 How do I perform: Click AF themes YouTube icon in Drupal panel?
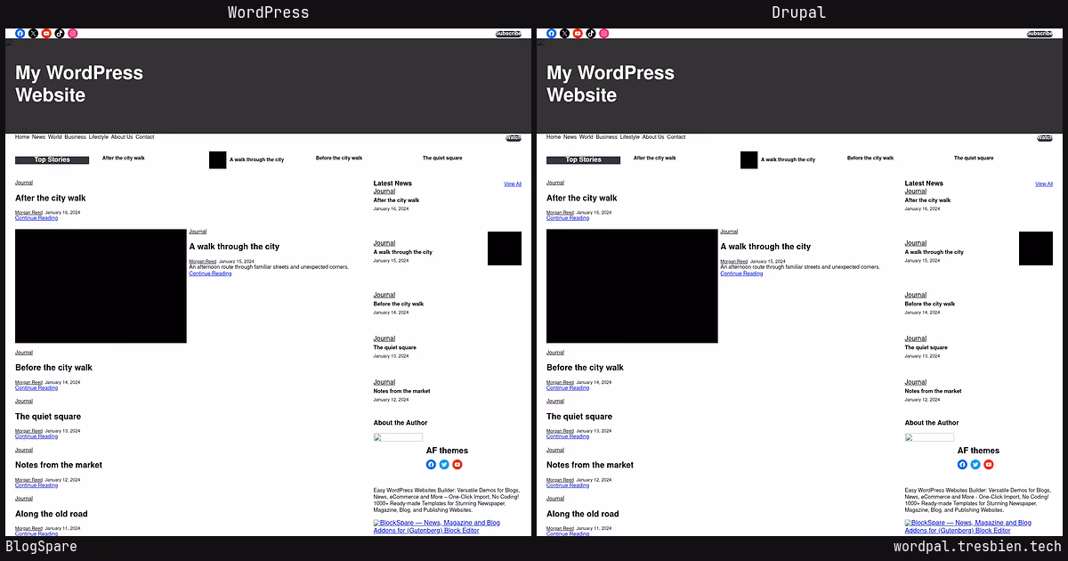tap(989, 465)
